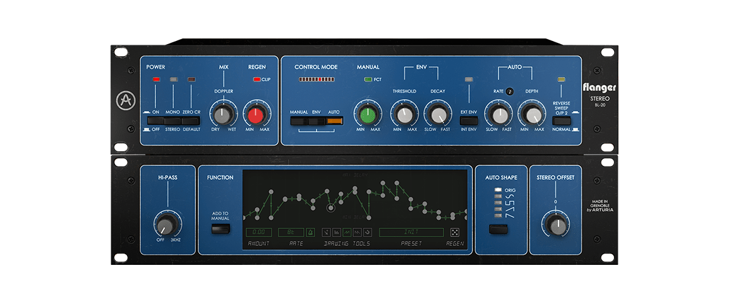Select the bar-steps drawing tool icon

click(337, 231)
